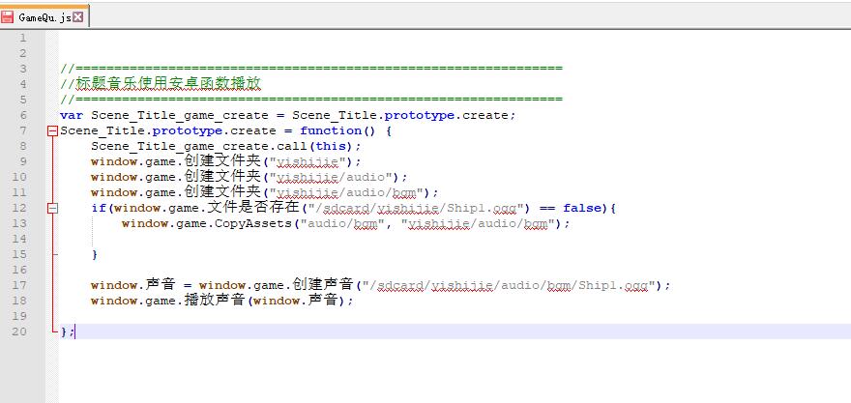Click 文件是否存在 on line 12

[x=254, y=208]
